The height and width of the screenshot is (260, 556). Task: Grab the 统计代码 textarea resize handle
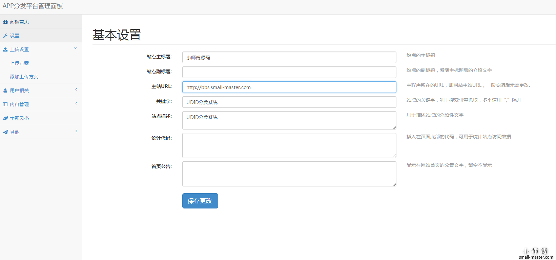coord(394,156)
